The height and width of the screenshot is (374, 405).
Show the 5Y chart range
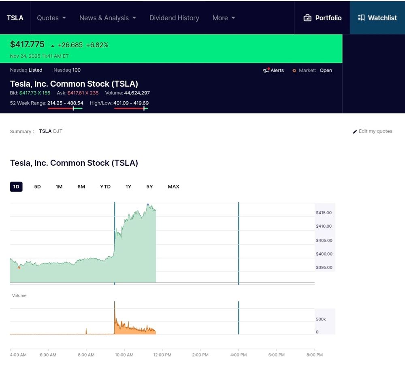tap(149, 187)
